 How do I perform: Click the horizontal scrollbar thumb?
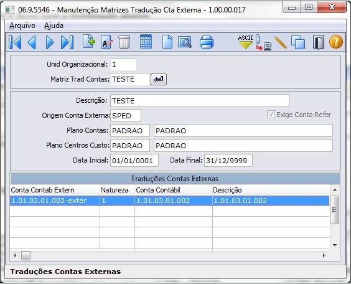click(x=26, y=255)
